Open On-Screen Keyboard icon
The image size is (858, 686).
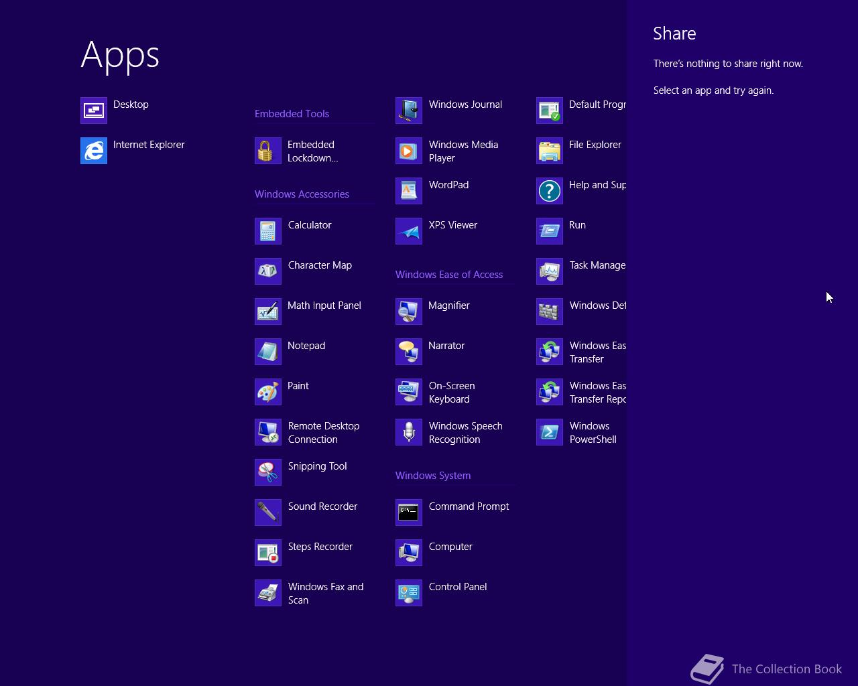point(409,392)
